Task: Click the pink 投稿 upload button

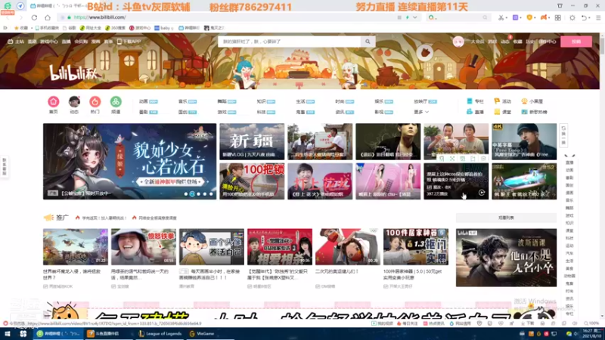Action: [576, 42]
